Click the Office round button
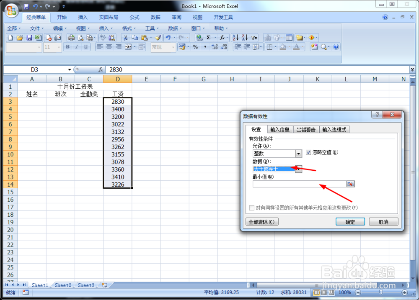This screenshot has height=300, width=419. 11,11
